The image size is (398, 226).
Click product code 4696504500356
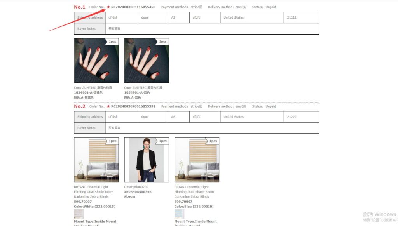click(x=138, y=192)
